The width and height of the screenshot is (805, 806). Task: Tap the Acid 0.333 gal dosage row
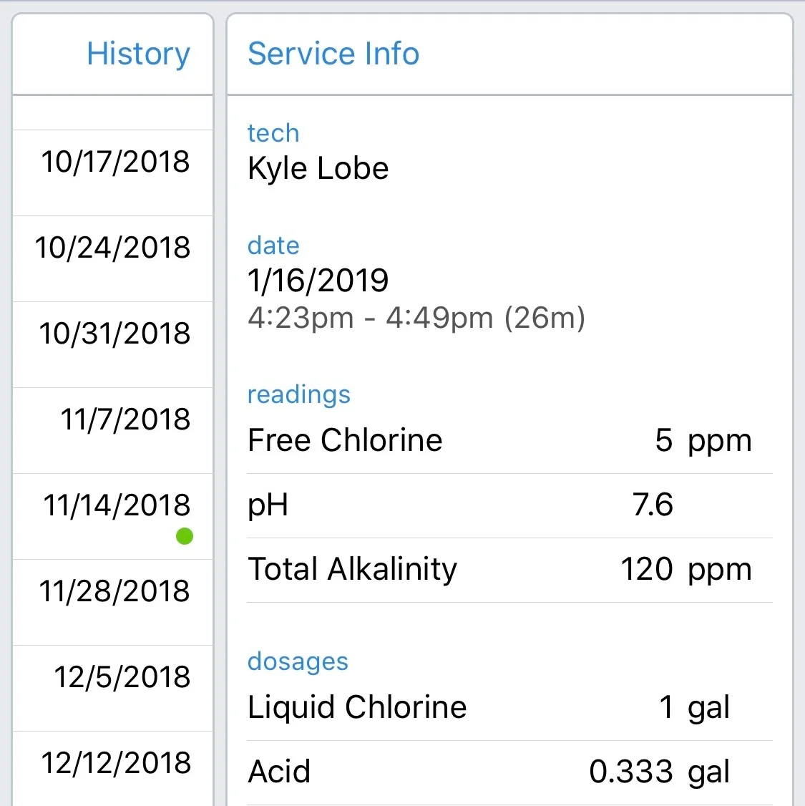(x=509, y=772)
